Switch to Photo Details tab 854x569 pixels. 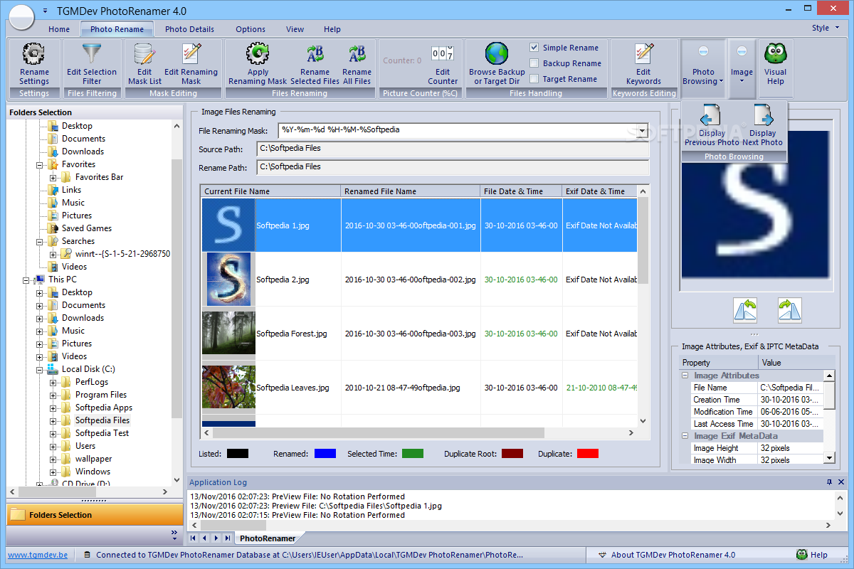tap(189, 29)
